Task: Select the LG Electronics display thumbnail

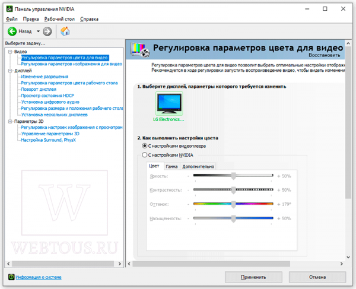Action: point(169,103)
